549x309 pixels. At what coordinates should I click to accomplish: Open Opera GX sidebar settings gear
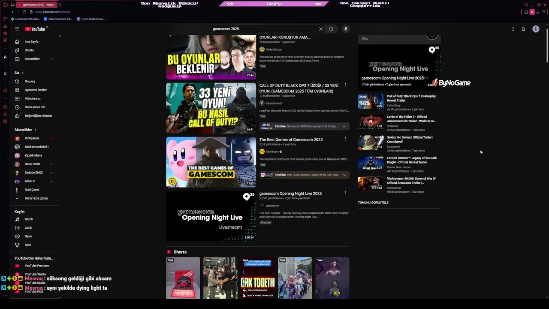[x=5, y=121]
